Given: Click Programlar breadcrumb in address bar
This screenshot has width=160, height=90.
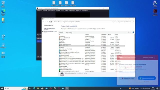Looking at the screenshot, I should pos(65,22).
